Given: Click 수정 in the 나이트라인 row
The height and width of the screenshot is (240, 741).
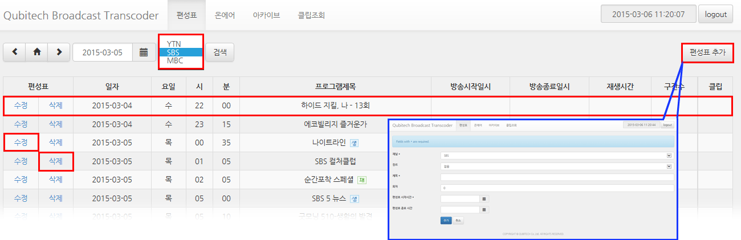Looking at the screenshot, I should 21,143.
